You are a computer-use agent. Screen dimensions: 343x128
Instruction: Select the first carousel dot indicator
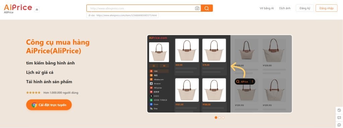coord(216,118)
